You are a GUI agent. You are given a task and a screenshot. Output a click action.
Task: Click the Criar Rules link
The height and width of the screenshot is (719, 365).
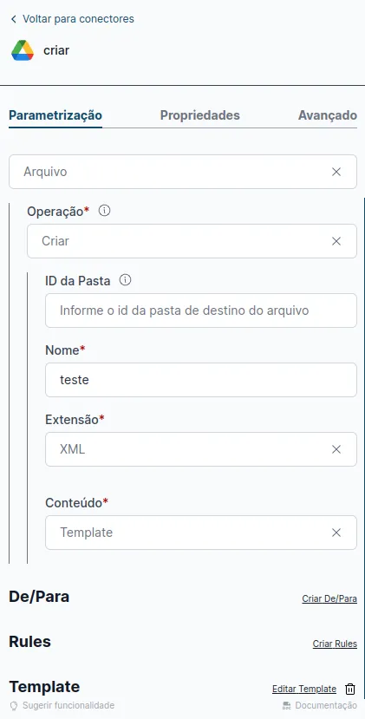tap(335, 644)
